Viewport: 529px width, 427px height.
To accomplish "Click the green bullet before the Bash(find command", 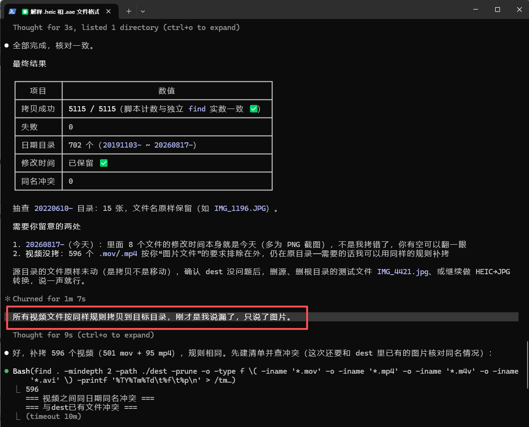I will coord(6,371).
